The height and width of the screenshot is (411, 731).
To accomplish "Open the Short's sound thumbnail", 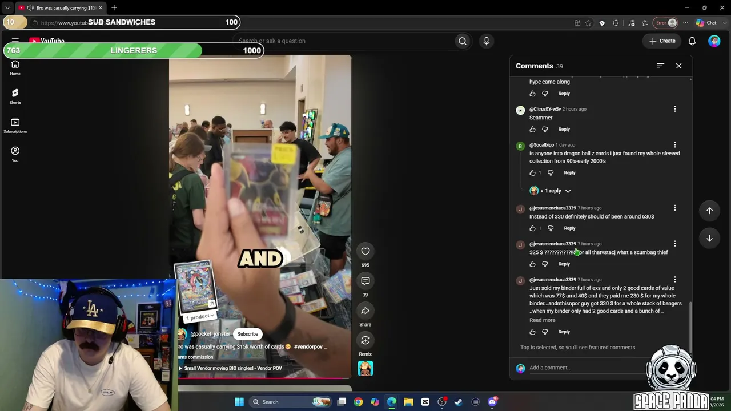I will click(365, 369).
